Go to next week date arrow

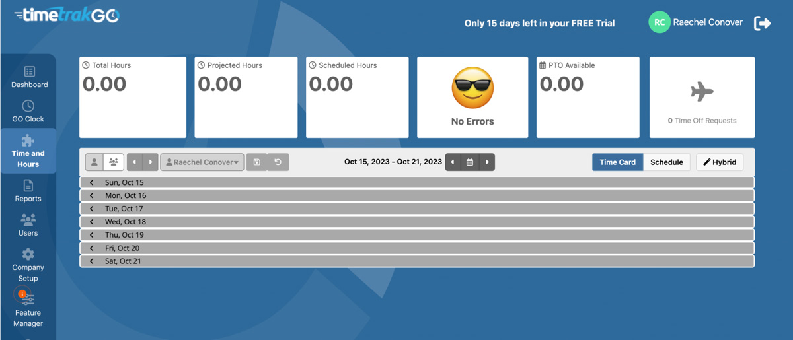tap(487, 162)
